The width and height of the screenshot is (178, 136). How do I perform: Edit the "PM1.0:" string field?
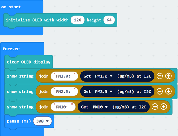[x=64, y=76]
